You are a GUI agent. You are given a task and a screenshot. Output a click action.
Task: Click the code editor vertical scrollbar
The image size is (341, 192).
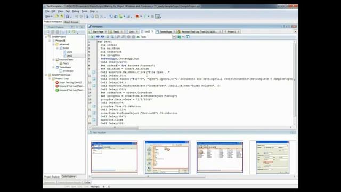pyautogui.click(x=295, y=79)
